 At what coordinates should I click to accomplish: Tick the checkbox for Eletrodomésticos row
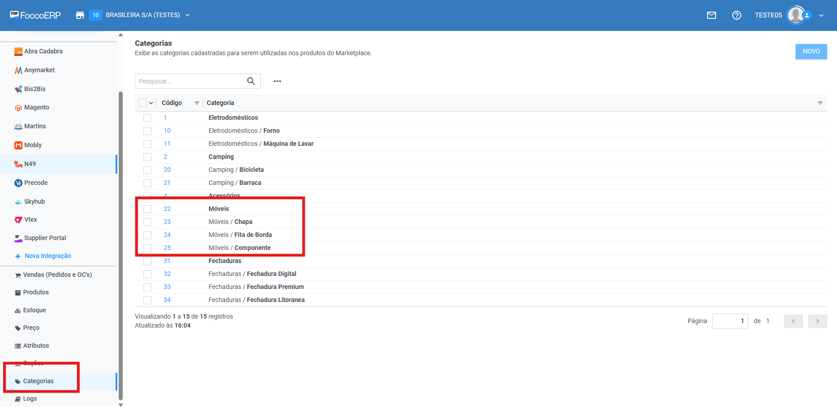(x=147, y=118)
